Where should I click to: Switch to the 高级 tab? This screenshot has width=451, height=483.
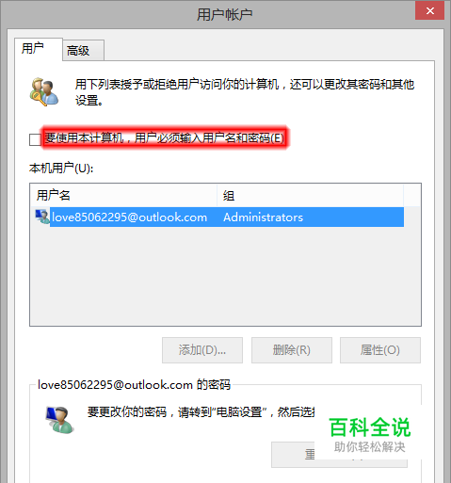83,50
